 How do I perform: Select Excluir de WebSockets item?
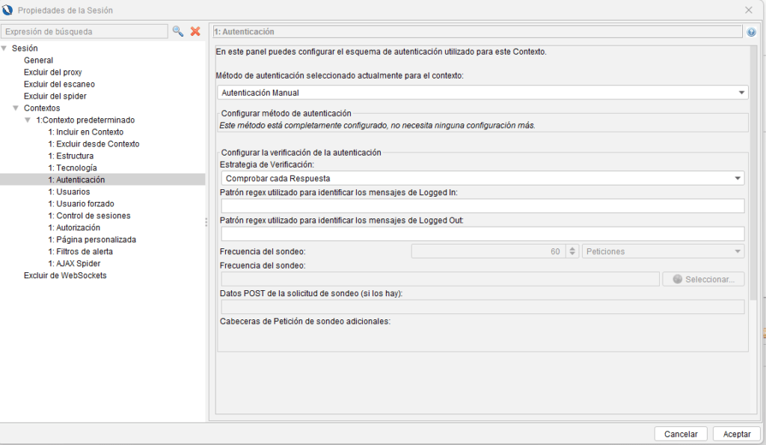[65, 276]
